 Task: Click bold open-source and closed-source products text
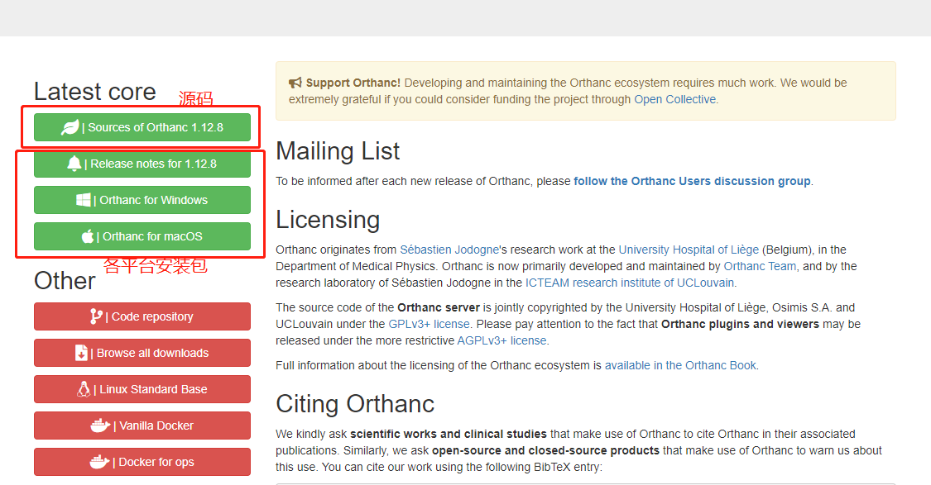(545, 450)
